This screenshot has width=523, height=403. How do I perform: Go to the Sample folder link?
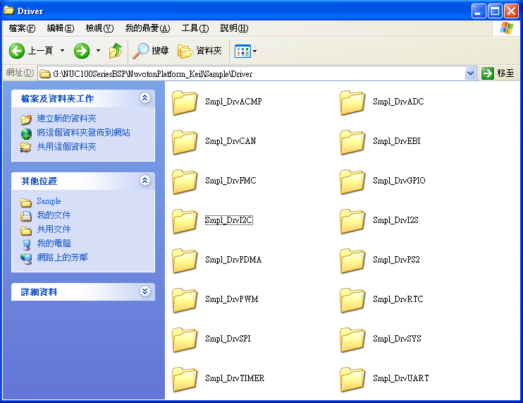click(x=49, y=201)
